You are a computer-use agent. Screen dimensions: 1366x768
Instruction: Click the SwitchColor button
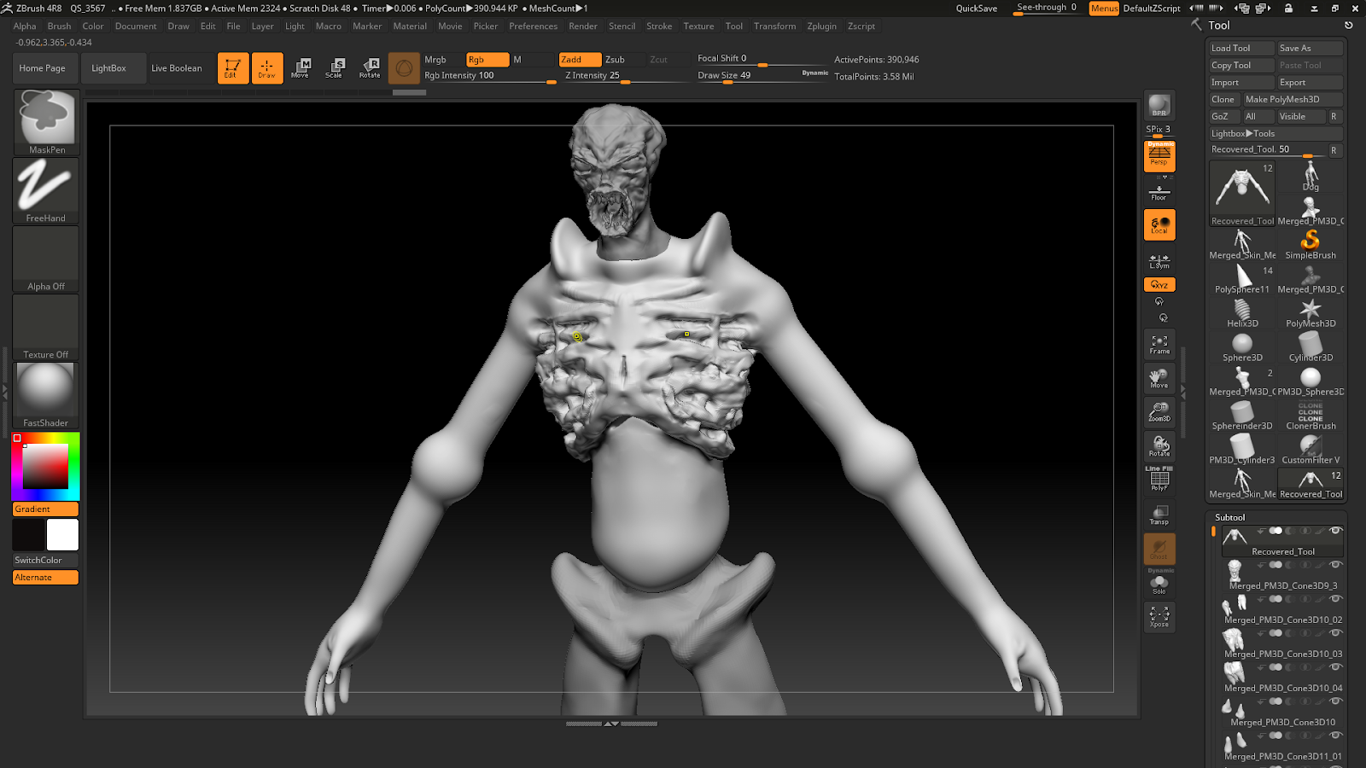coord(46,561)
